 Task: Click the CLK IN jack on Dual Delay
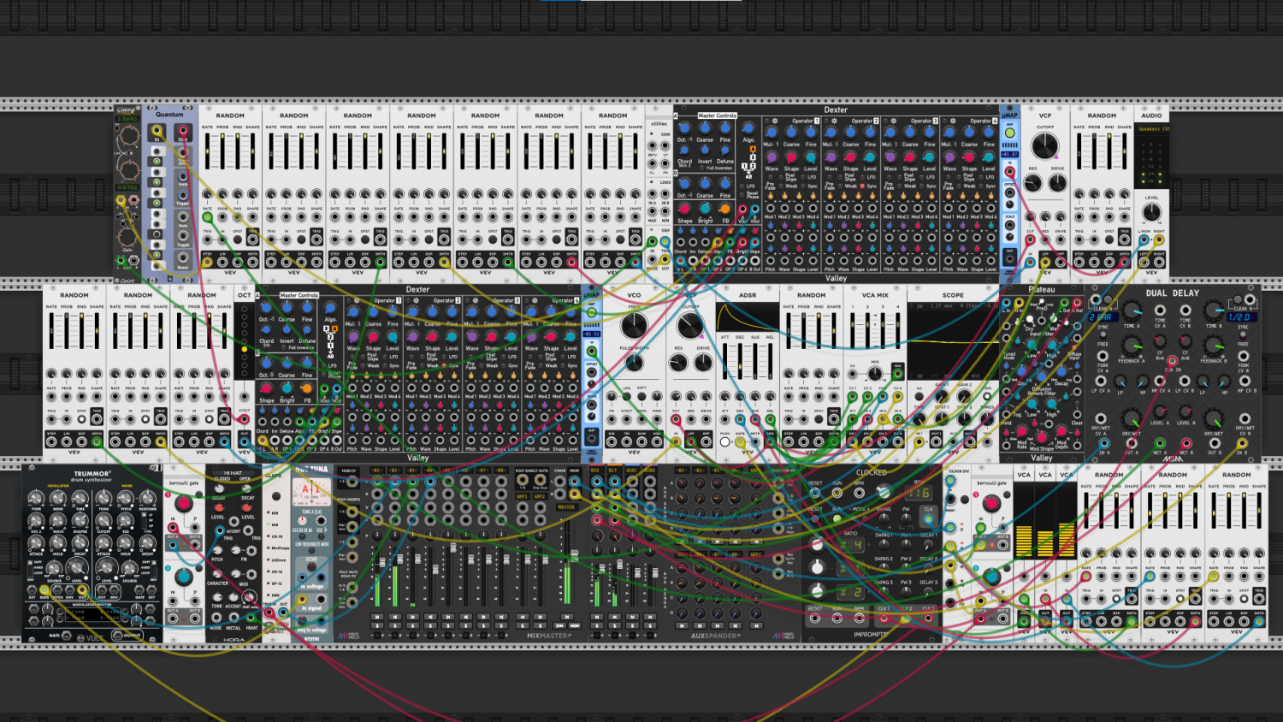(x=1173, y=360)
